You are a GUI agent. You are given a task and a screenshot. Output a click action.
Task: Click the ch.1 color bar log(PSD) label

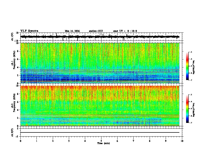(x=194, y=67)
